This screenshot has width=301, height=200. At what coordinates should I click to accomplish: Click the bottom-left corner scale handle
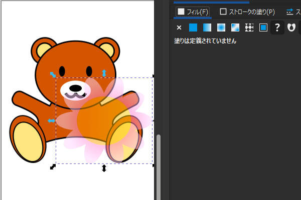coord(53,166)
